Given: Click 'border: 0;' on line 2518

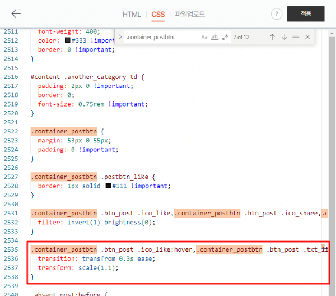Looking at the screenshot, I should click(56, 95).
